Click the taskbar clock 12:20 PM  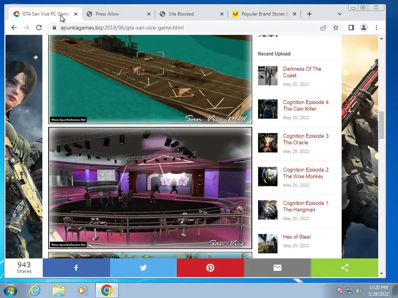click(x=378, y=291)
